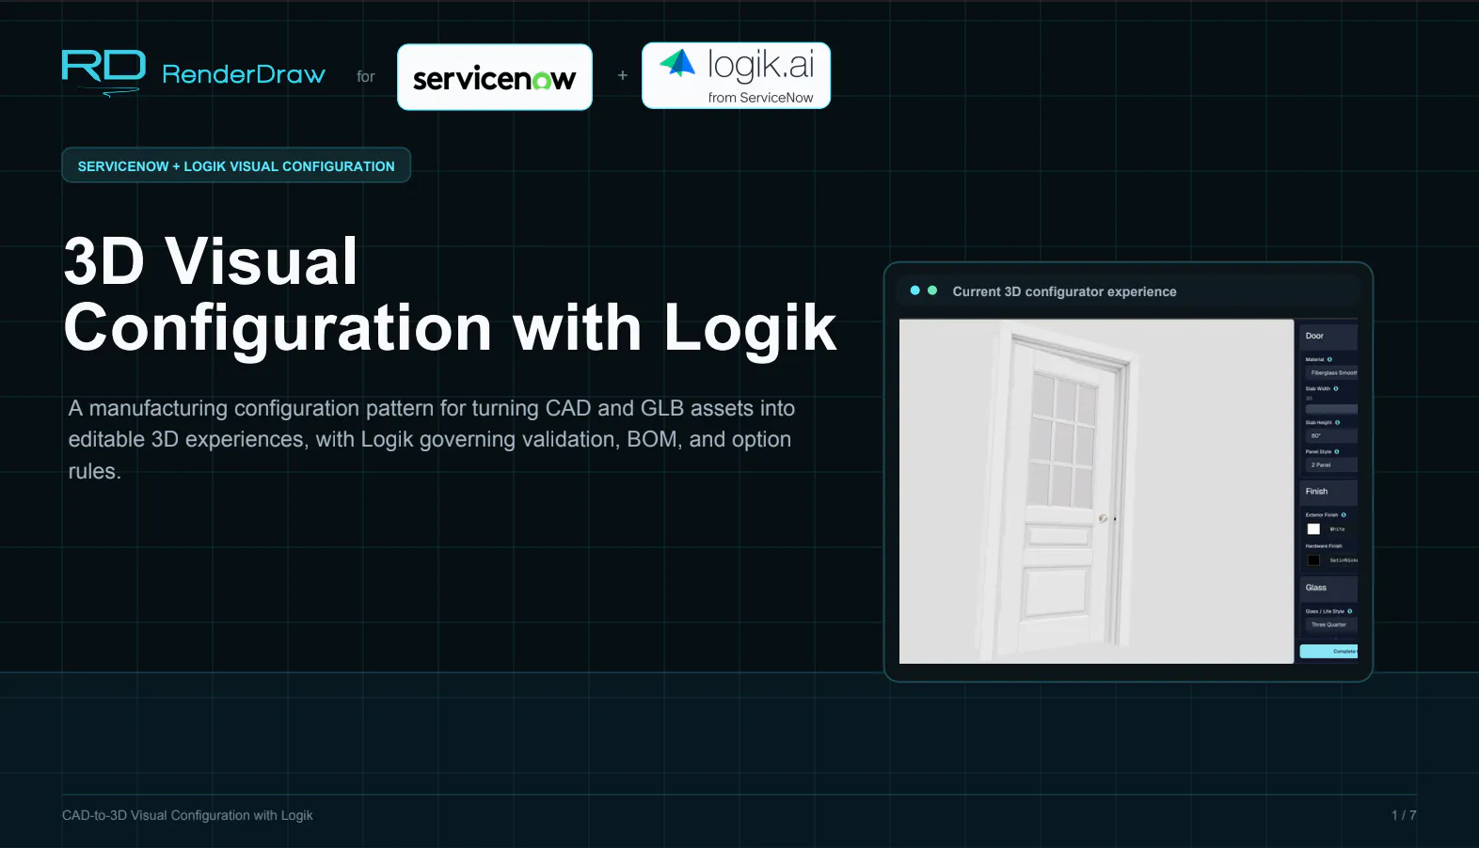Image resolution: width=1479 pixels, height=848 pixels.
Task: Click the footer text 'CAD-to-3D Visual Configuration with Logik'
Action: (x=187, y=815)
